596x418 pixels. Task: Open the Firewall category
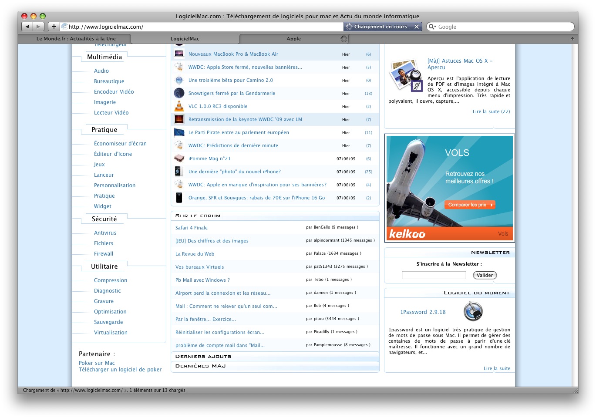tap(103, 254)
